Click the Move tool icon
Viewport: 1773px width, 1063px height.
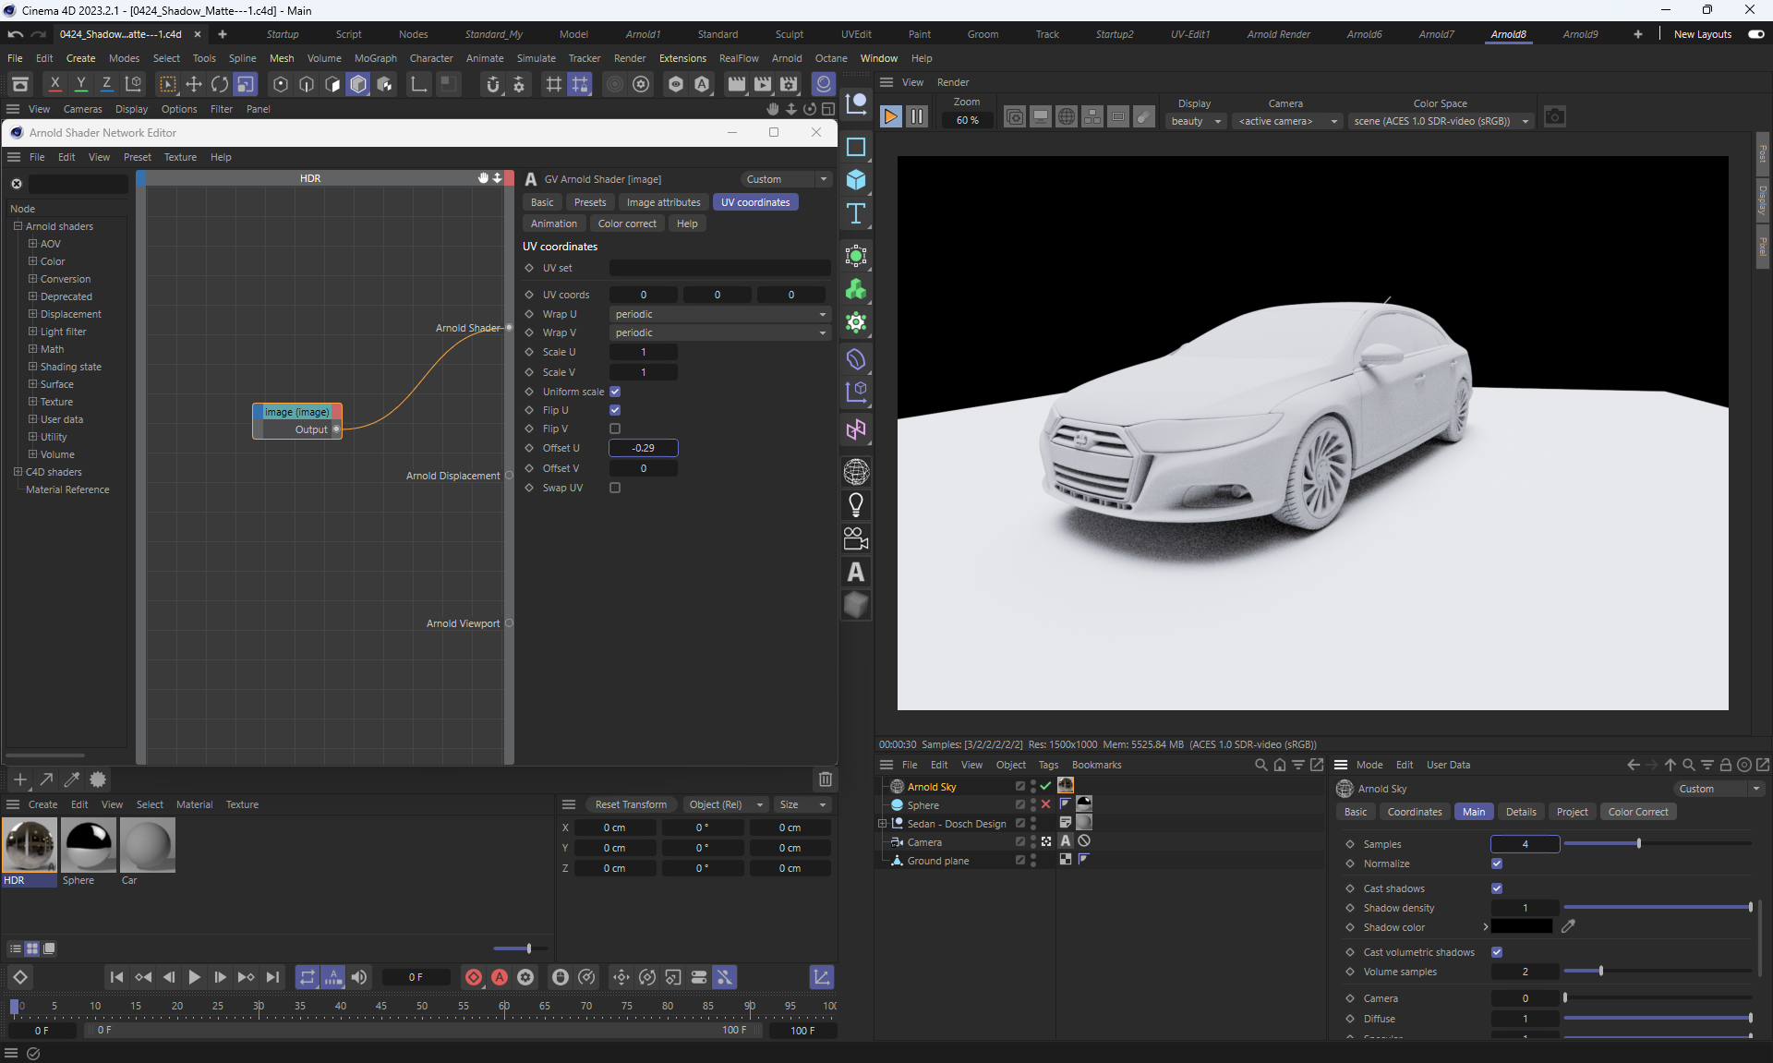point(194,85)
